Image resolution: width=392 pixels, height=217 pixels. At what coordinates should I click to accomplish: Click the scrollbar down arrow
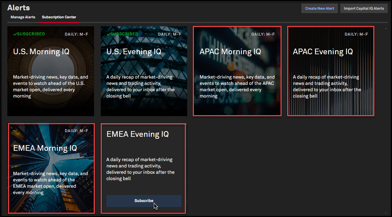coord(386,213)
